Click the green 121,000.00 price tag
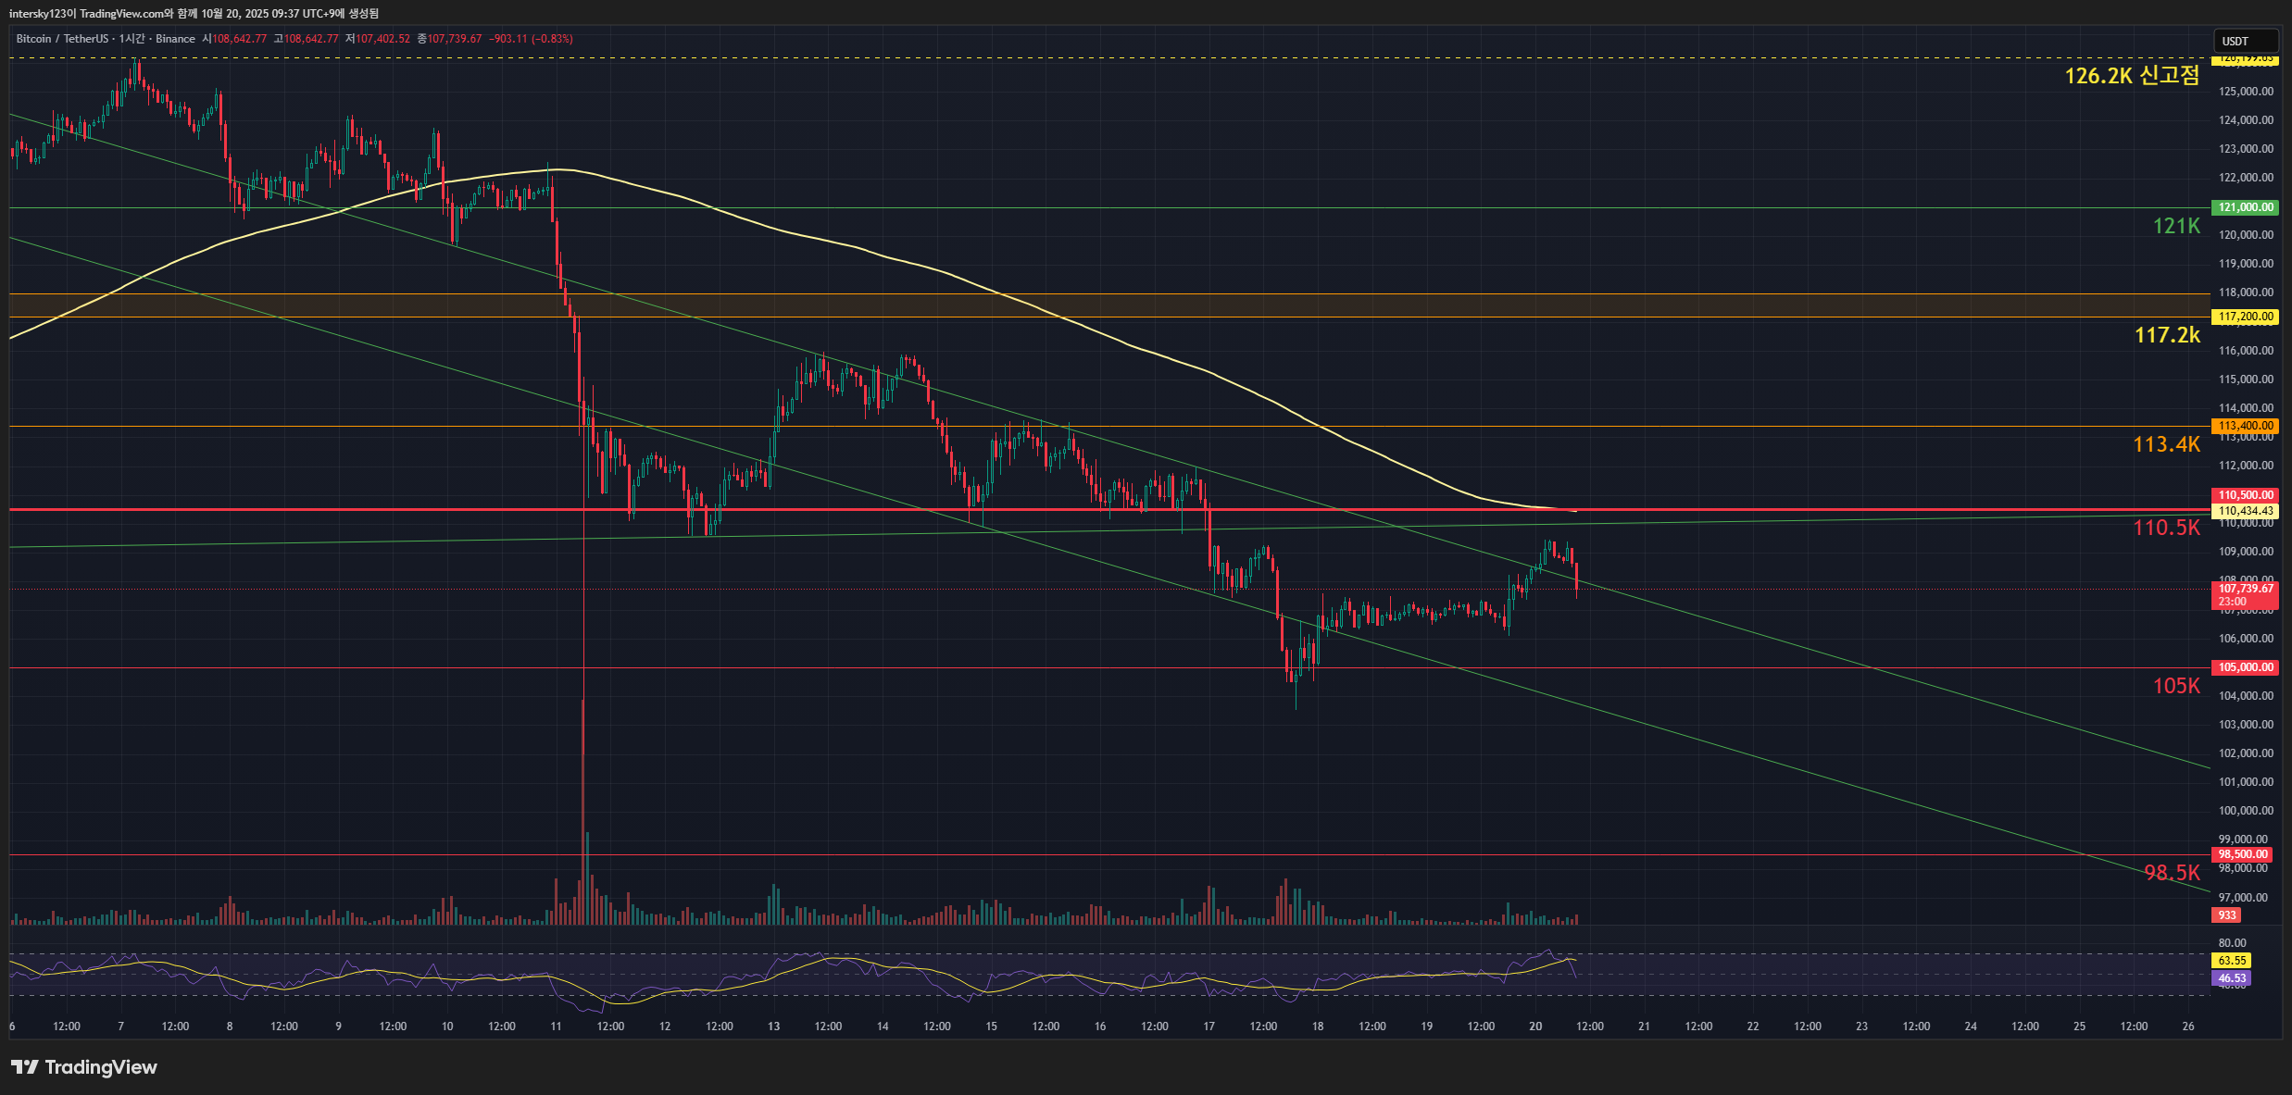The image size is (2292, 1095). pos(2245,207)
